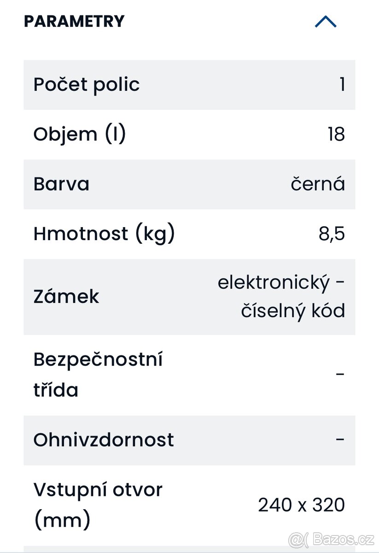379x553 pixels.
Task: Click the PARAMETRY section header
Action: [x=74, y=21]
